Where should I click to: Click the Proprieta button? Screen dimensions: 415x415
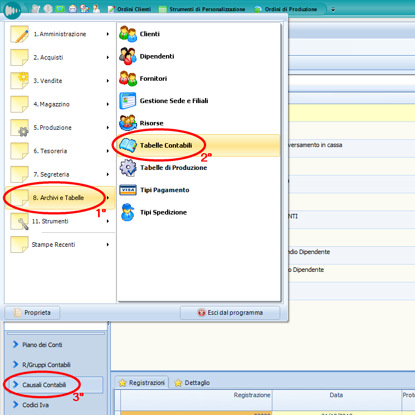[x=32, y=313]
